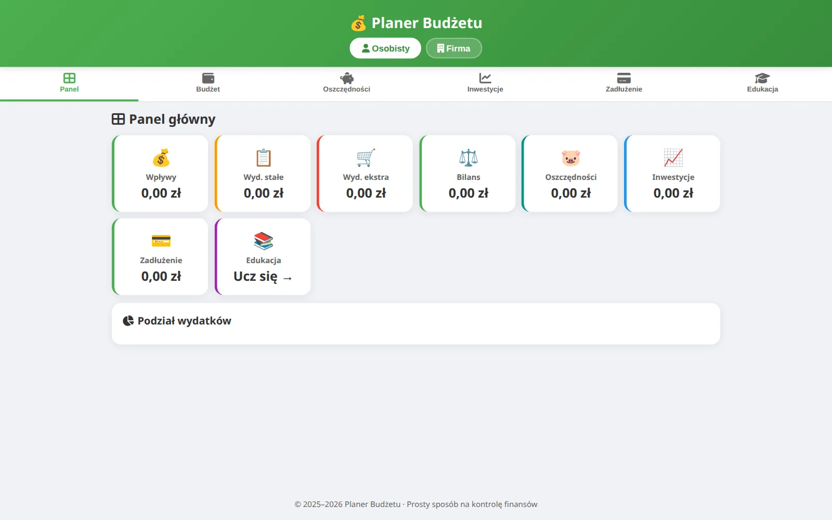
Task: Click the Wyd. ekstra 0,00 zł amount
Action: pyautogui.click(x=366, y=193)
